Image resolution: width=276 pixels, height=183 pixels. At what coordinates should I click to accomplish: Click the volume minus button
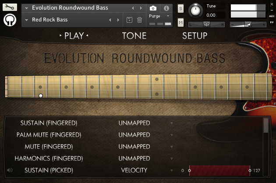232,25
